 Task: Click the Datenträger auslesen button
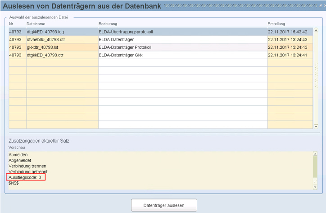(x=164, y=204)
